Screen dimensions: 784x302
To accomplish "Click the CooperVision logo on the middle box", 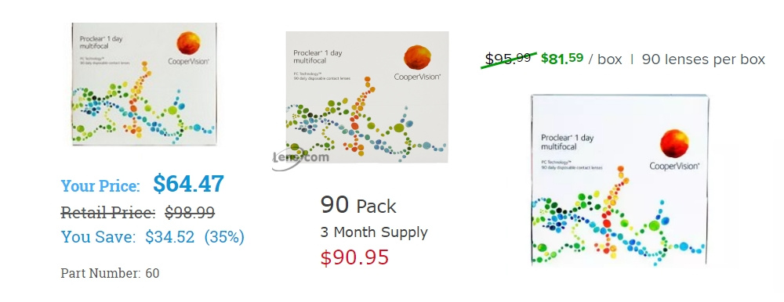I will tap(417, 63).
